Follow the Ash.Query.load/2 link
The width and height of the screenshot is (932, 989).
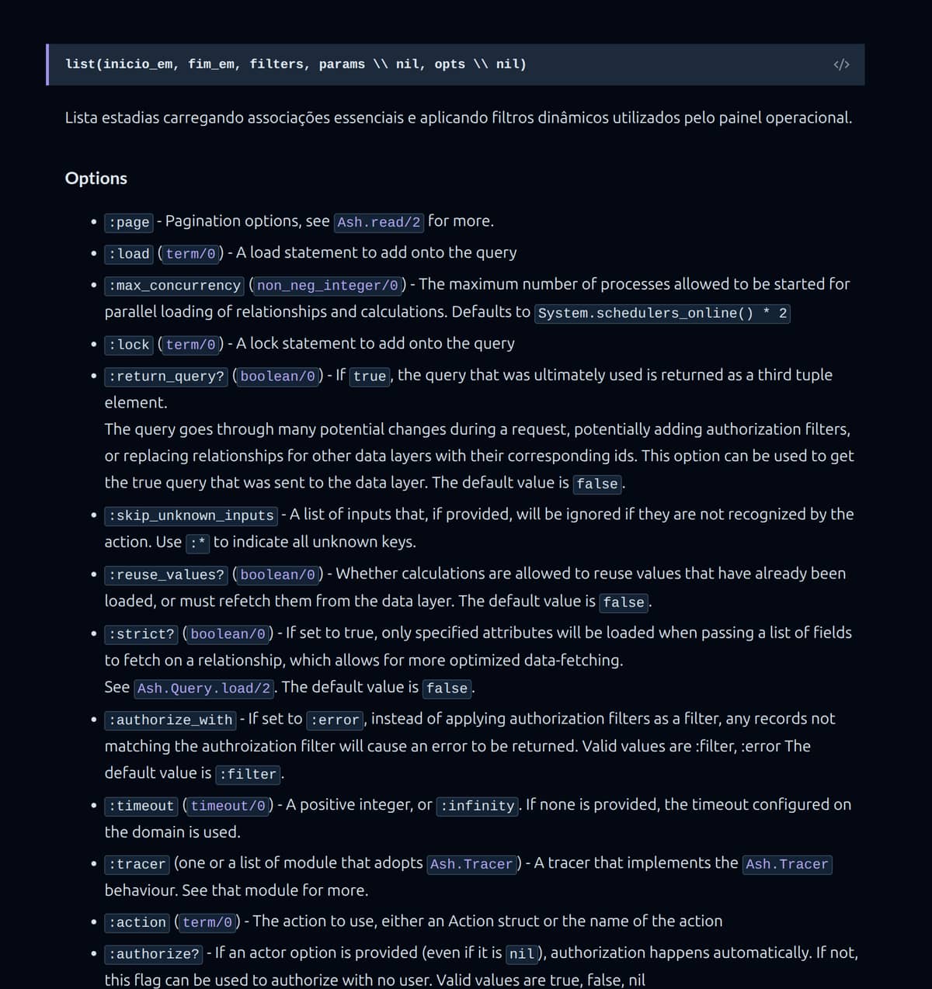[x=203, y=689]
